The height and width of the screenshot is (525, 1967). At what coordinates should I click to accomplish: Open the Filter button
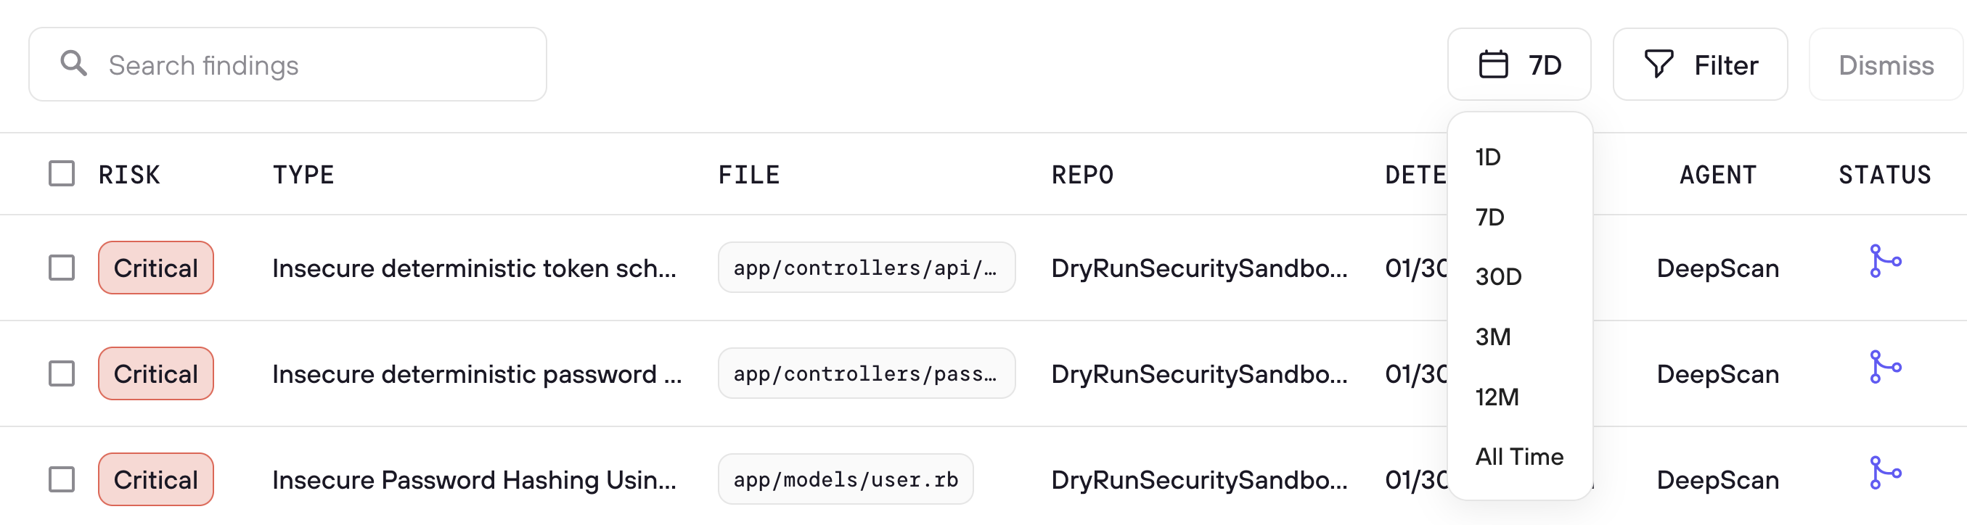(1700, 65)
